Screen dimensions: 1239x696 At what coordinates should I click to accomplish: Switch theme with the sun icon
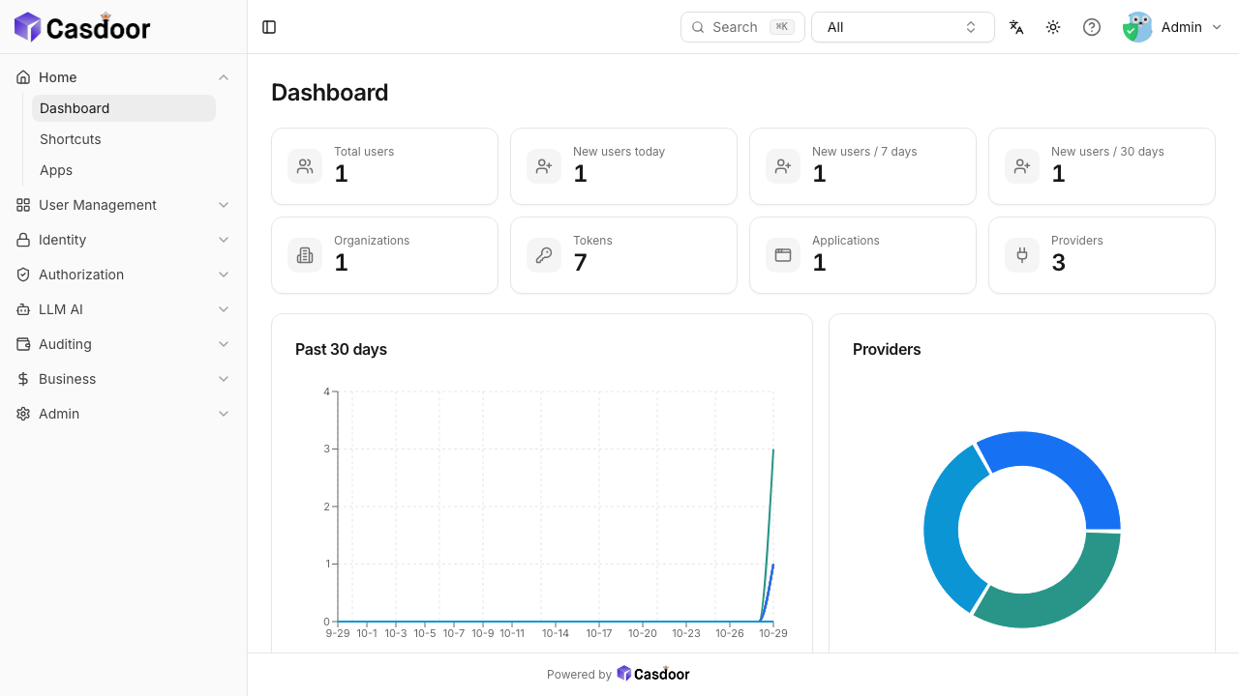coord(1053,27)
